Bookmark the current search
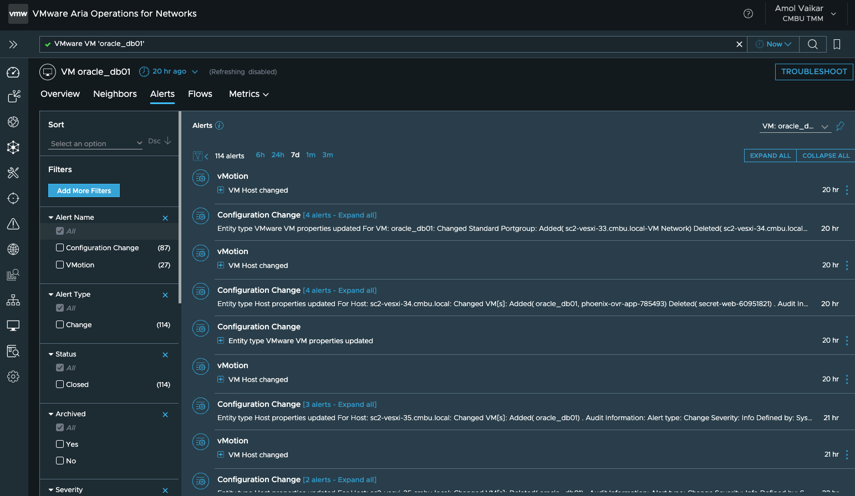Viewport: 855px width, 496px height. coord(837,44)
